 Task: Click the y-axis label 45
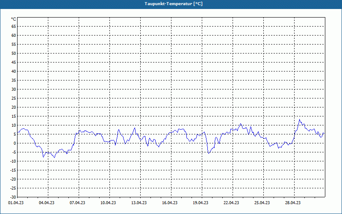(14, 62)
